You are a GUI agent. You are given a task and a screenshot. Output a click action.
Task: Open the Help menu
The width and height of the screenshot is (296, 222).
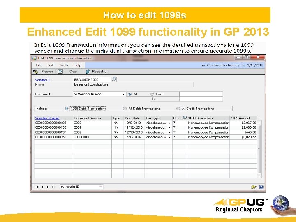(x=77, y=65)
